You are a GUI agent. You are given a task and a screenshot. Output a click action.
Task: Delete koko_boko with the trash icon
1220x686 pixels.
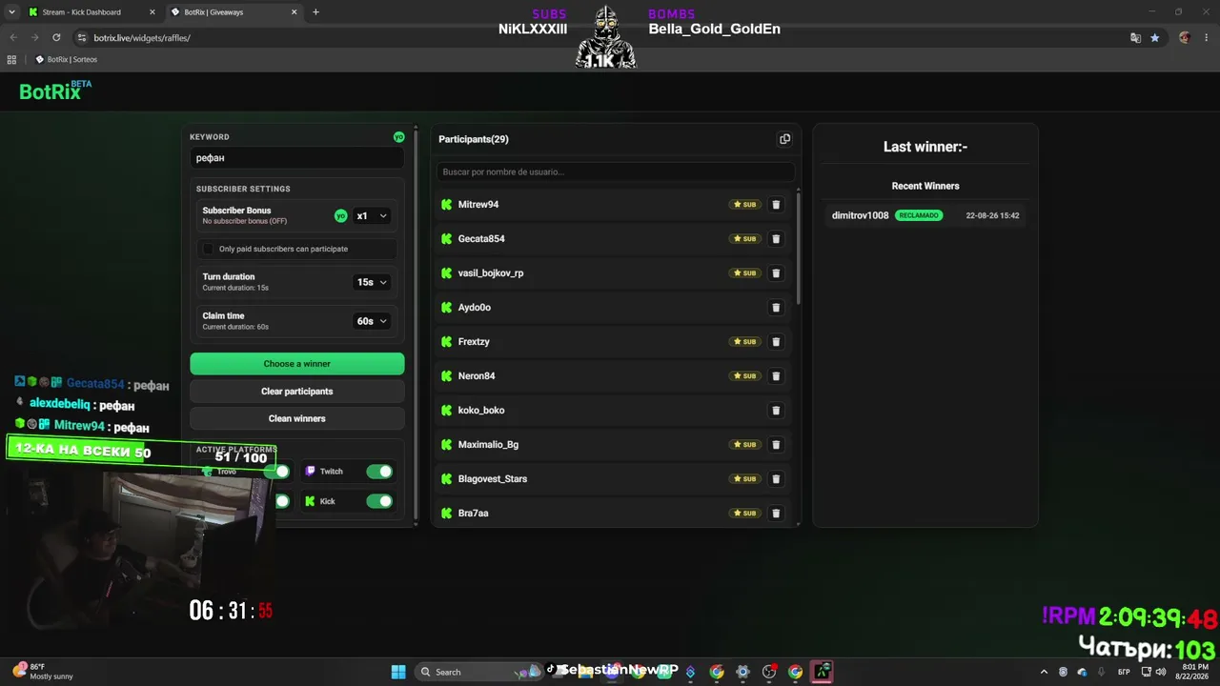click(x=776, y=411)
